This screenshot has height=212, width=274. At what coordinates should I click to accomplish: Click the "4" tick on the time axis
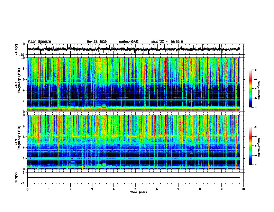tap(114, 189)
